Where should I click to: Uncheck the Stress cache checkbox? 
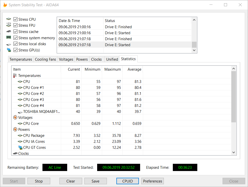tap(15, 31)
